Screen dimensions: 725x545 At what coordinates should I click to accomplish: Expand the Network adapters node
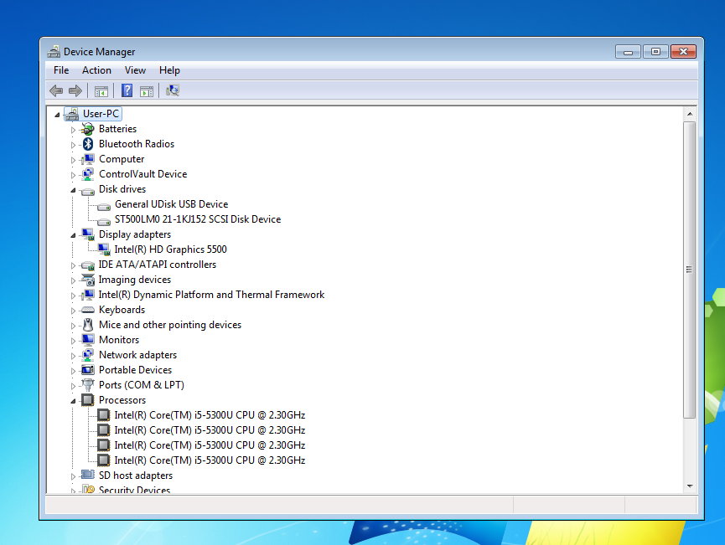[73, 356]
